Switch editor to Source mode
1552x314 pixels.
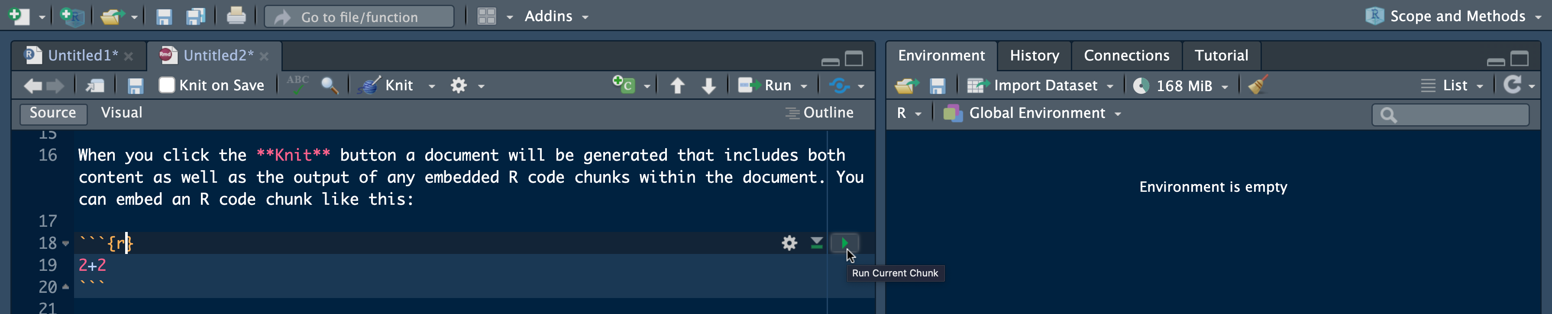(x=53, y=113)
